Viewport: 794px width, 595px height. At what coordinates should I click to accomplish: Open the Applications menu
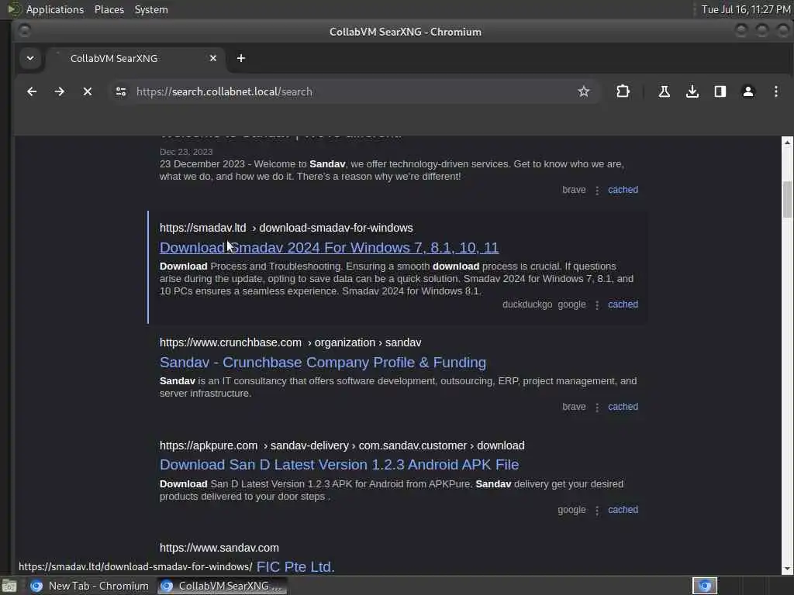coord(55,9)
